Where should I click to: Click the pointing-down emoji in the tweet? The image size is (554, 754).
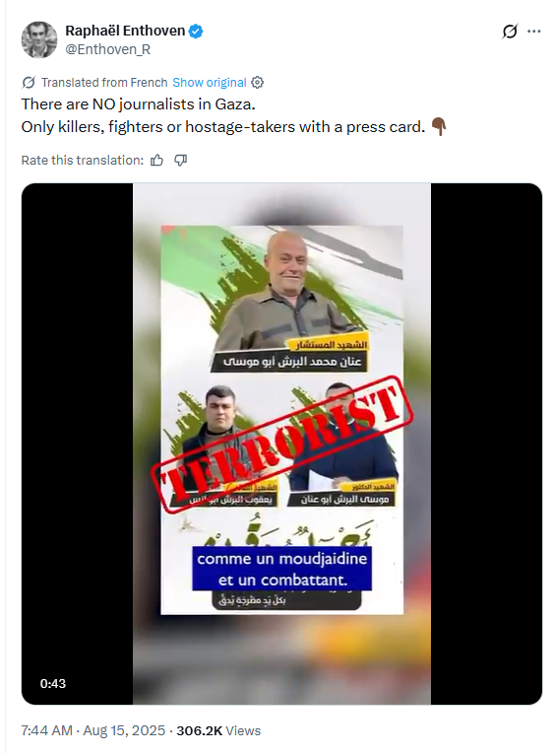pos(438,127)
